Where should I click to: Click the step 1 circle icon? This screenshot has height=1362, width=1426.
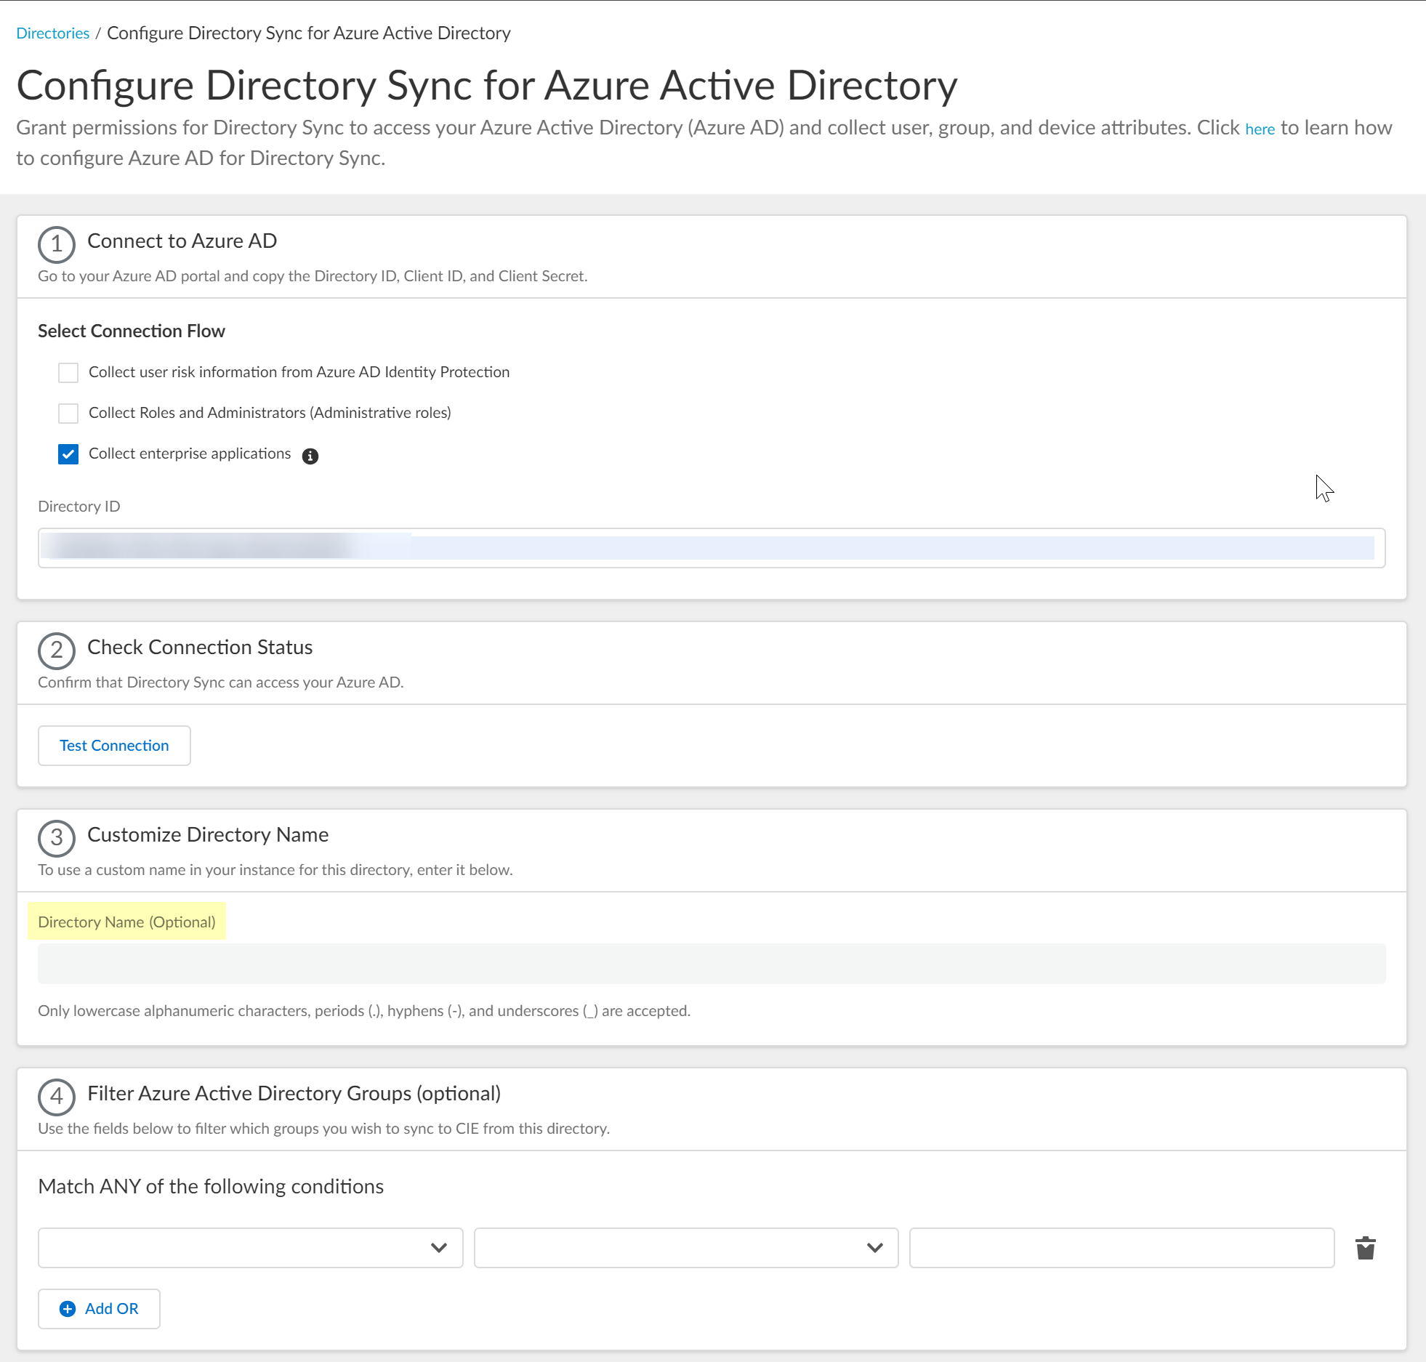(x=57, y=244)
